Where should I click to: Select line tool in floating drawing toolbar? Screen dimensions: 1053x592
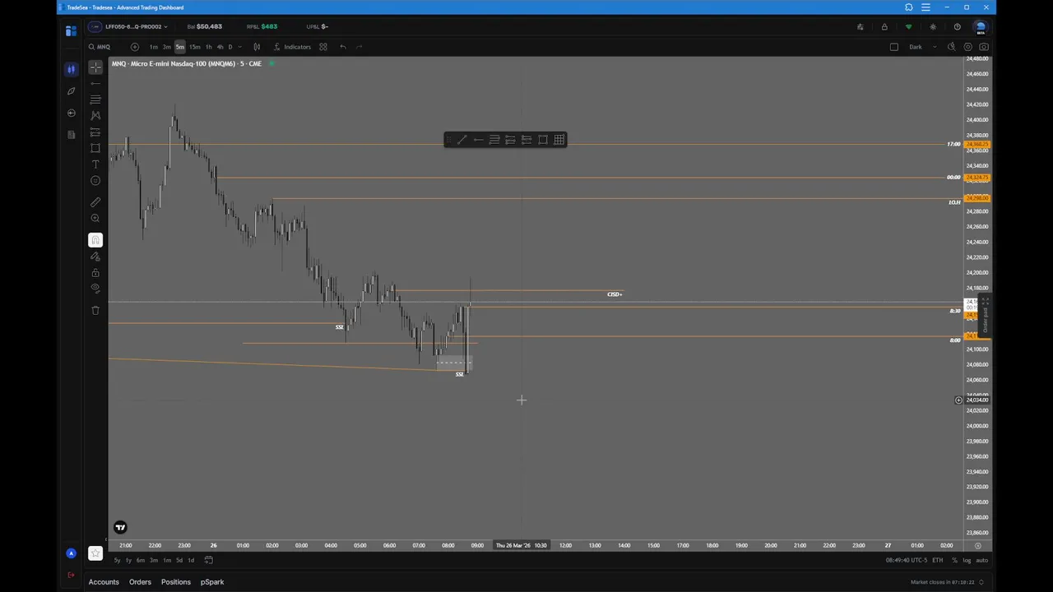(x=462, y=140)
